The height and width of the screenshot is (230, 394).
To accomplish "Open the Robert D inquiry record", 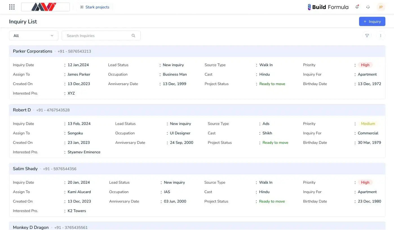I will click(22, 110).
